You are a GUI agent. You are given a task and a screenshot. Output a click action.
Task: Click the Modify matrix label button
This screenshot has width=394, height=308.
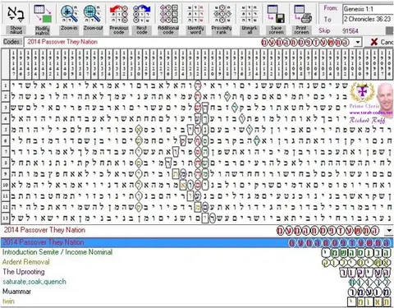tap(43, 30)
